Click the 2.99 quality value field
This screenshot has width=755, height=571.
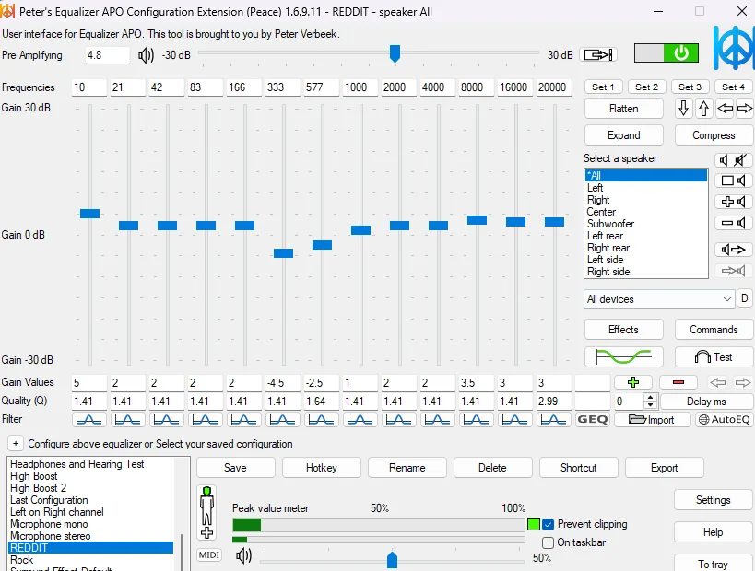pos(553,402)
